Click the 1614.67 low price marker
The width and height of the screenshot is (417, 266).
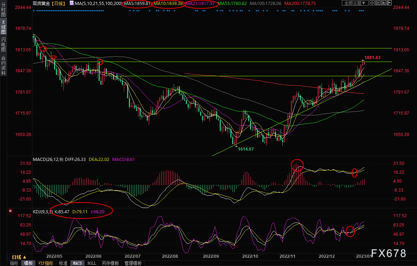(246, 149)
